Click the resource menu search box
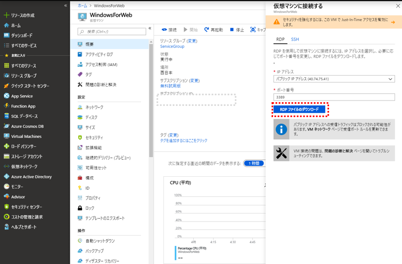The height and width of the screenshot is (264, 402). point(112,31)
